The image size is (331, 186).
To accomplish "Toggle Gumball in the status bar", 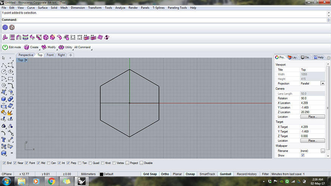I will 226,174.
